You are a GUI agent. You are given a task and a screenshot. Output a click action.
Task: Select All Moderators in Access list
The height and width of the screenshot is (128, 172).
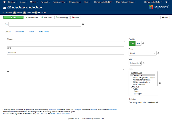[139, 84]
